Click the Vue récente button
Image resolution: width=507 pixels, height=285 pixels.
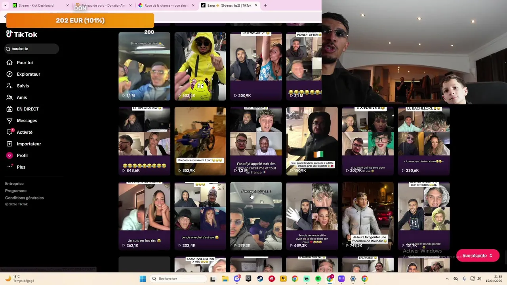tap(478, 256)
